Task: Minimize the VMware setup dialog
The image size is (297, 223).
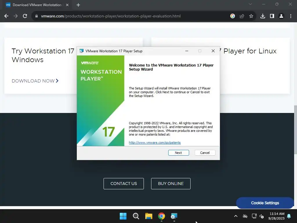Action: tap(187, 51)
